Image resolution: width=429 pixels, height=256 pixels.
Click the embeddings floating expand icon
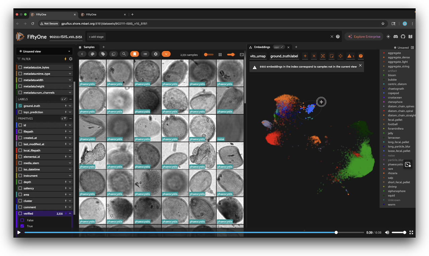(408, 164)
